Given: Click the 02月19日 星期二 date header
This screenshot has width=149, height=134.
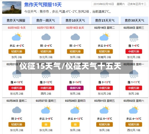Looking at the screenshot, I should pyautogui.click(x=104, y=28).
